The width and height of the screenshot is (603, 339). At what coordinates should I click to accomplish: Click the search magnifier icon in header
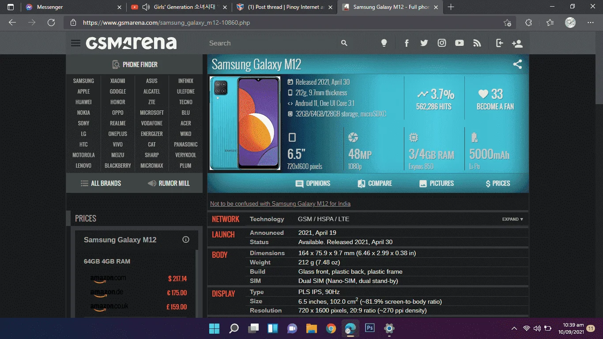tap(344, 43)
